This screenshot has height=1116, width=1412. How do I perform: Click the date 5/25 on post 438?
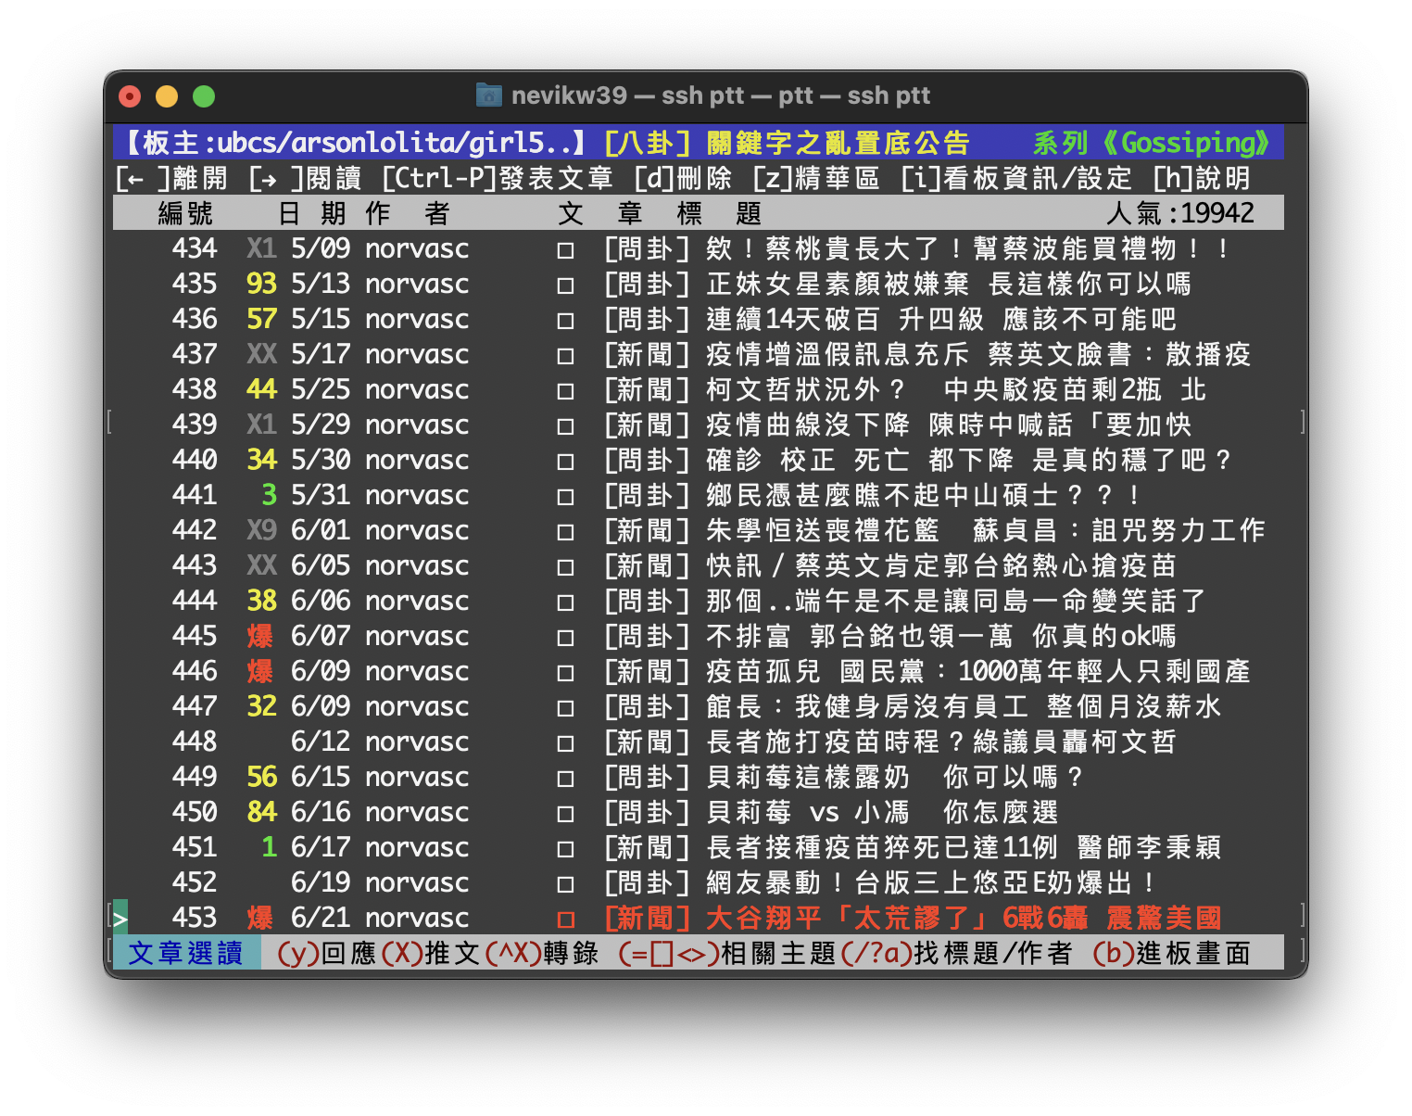(321, 389)
